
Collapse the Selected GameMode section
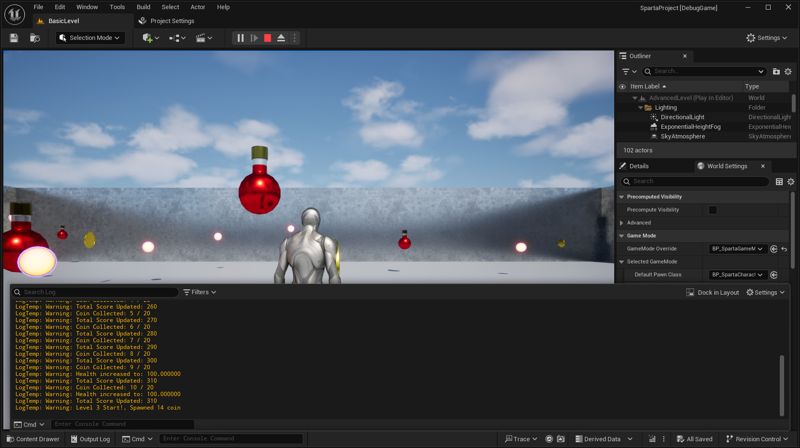(x=621, y=262)
